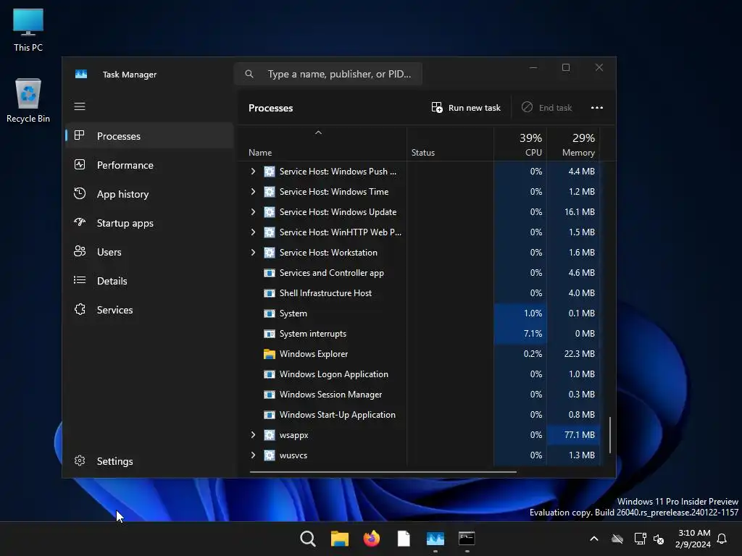Select the Services and Controller app row

click(419, 273)
